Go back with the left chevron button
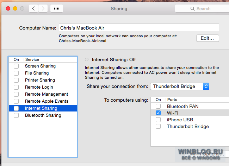Image resolution: width=229 pixels, height=166 pixels. (x=33, y=8)
